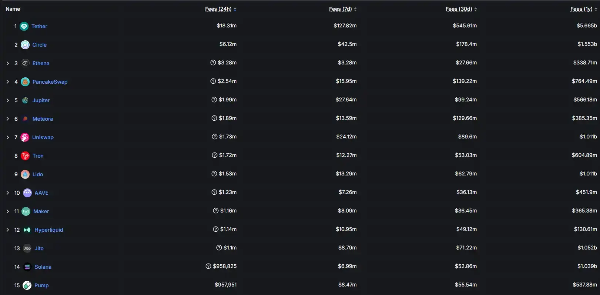Expand the Maker row chevron
The width and height of the screenshot is (600, 295).
point(8,211)
